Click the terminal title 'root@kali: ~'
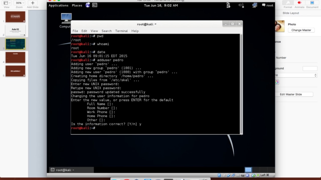321x180 pixels. click(147, 24)
